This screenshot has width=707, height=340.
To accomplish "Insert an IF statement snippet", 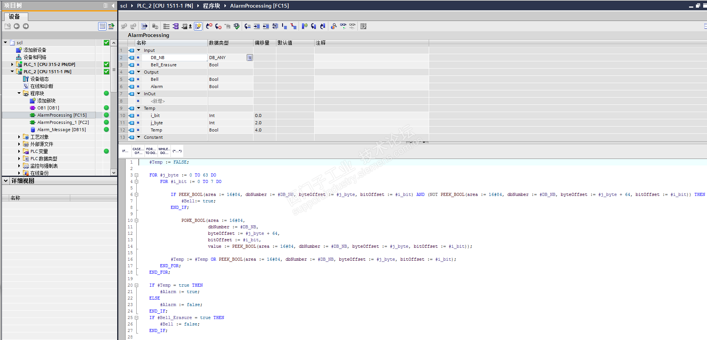I will (x=125, y=151).
